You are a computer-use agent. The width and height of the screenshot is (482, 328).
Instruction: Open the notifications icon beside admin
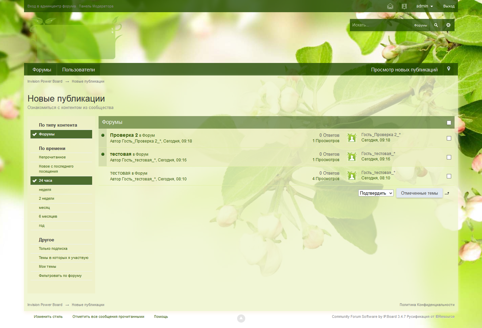pyautogui.click(x=404, y=6)
